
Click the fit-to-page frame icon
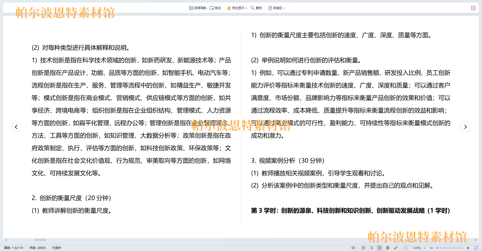(x=406, y=248)
